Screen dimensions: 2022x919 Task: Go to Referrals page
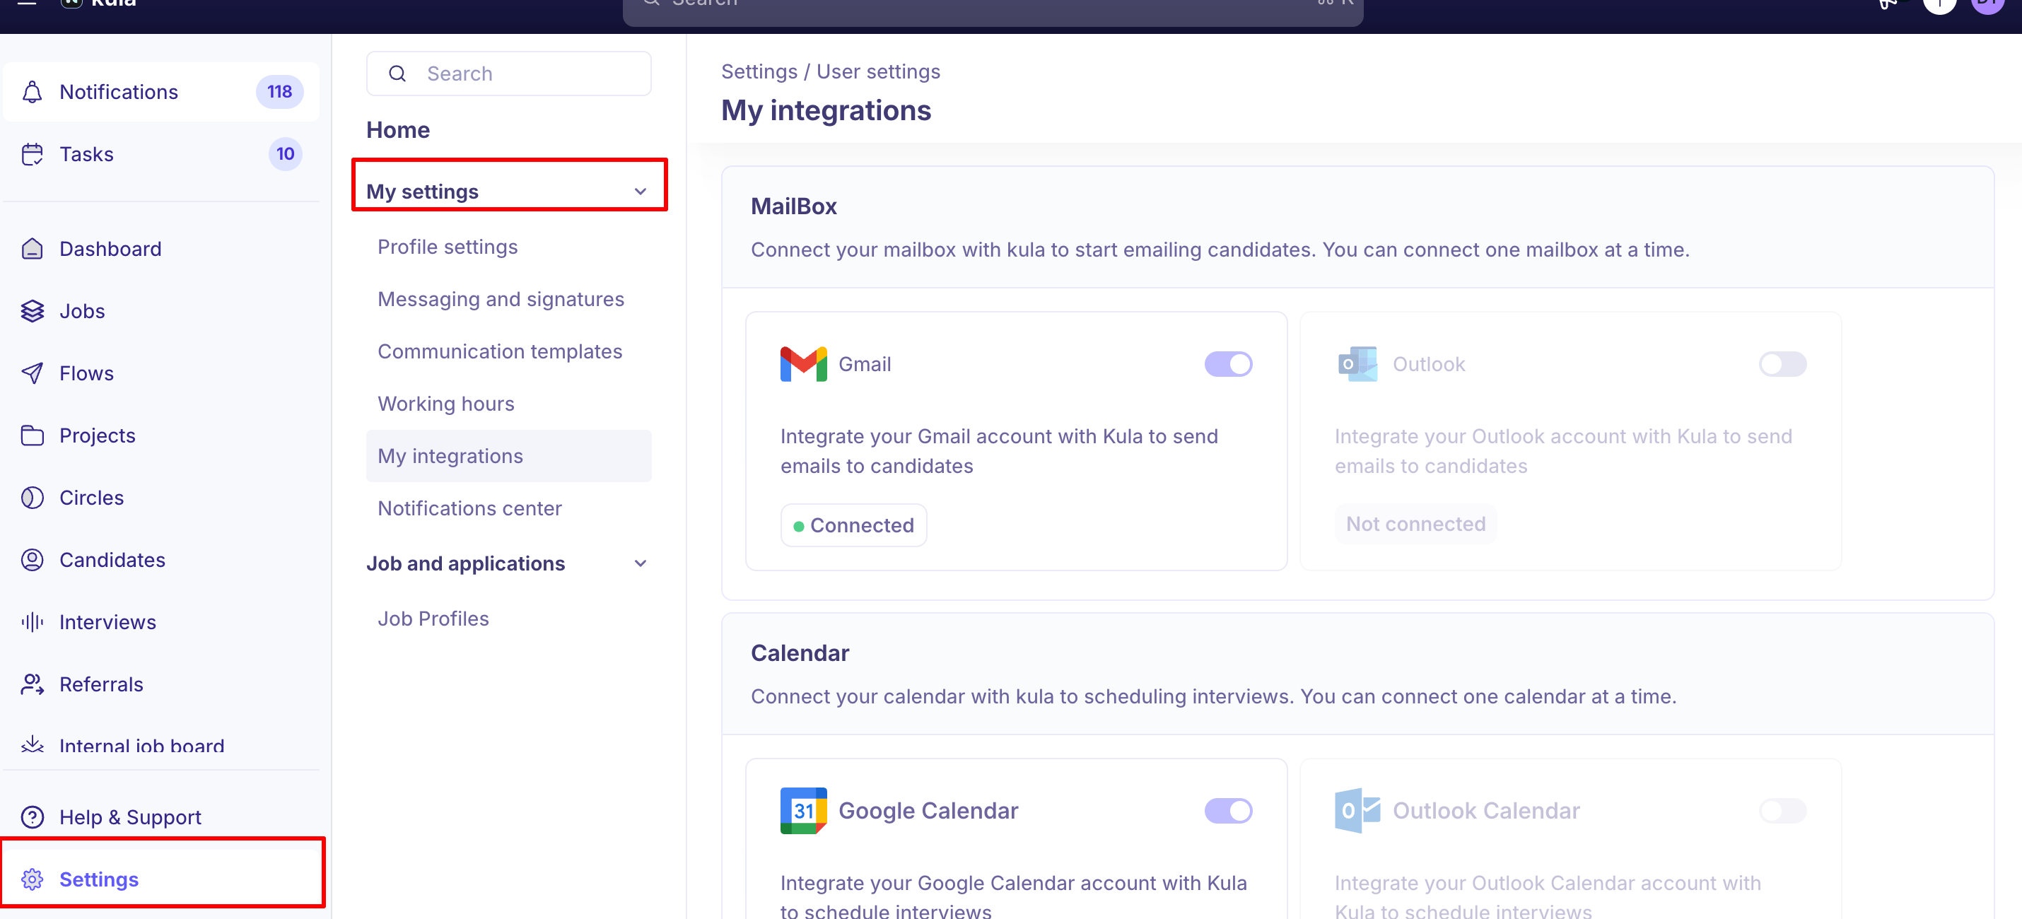click(162, 684)
